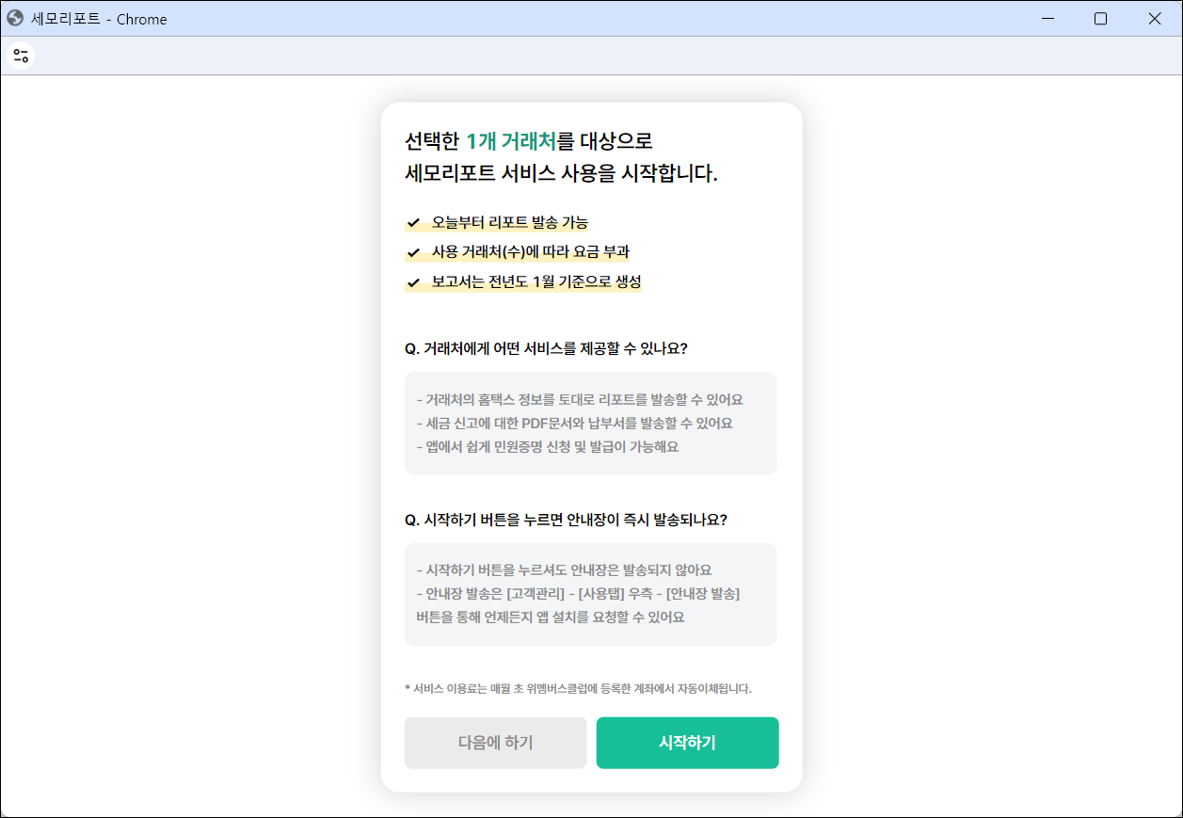Click the 오늘부터 리포트 발송 가능 text
Viewport: 1183px width, 818px height.
[509, 223]
